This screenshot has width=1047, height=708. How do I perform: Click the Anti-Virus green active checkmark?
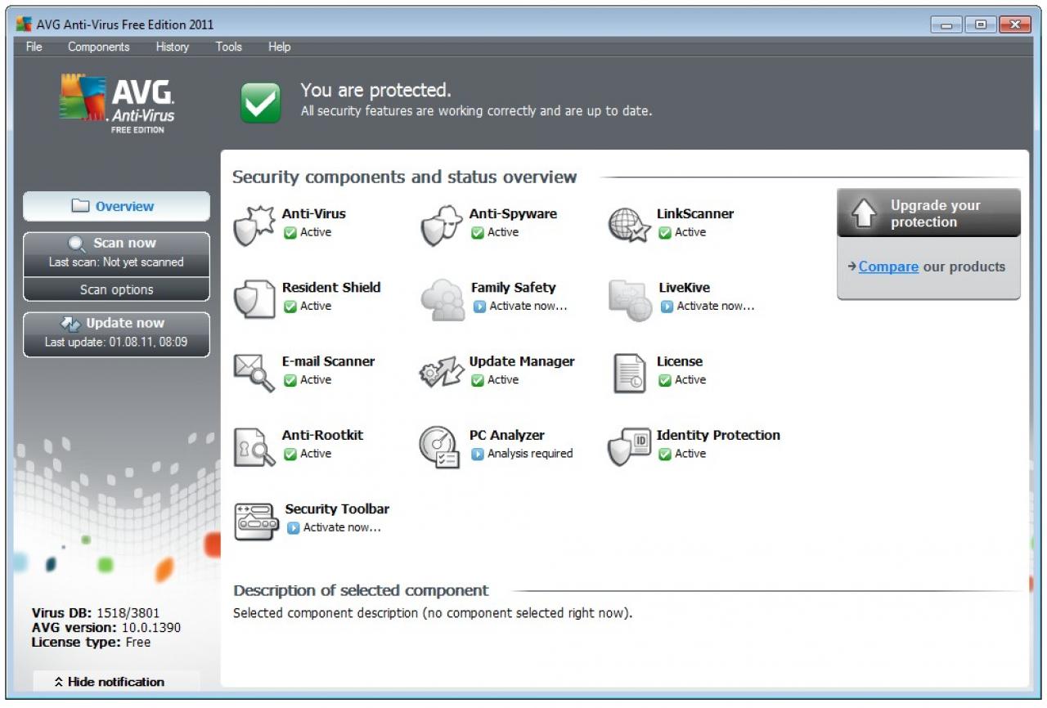click(290, 233)
